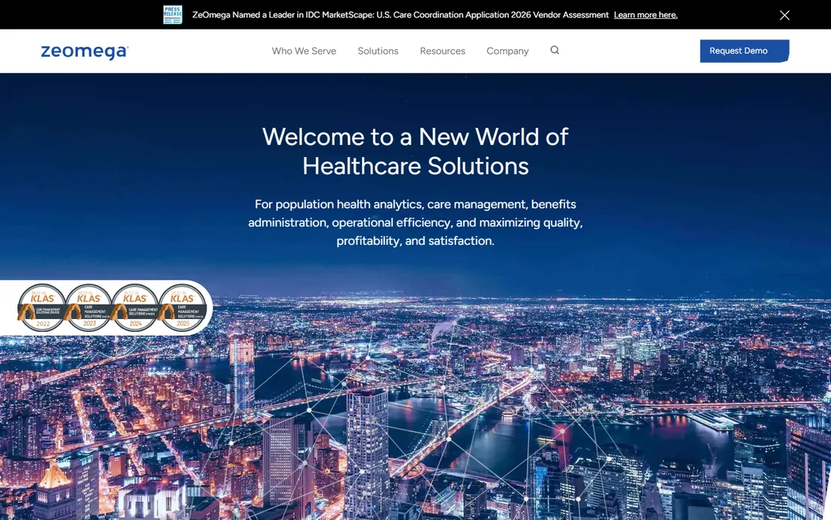
Task: Close the press release banner
Action: [784, 15]
